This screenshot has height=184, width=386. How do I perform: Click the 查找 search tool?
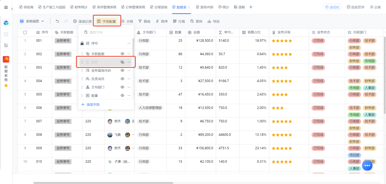coord(196,21)
